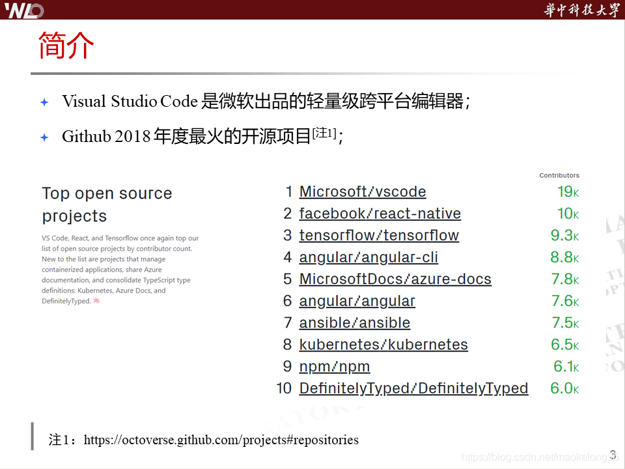Viewport: 625px width, 469px height.
Task: Click the blue star bullet before Github 2018
Action: click(44, 137)
